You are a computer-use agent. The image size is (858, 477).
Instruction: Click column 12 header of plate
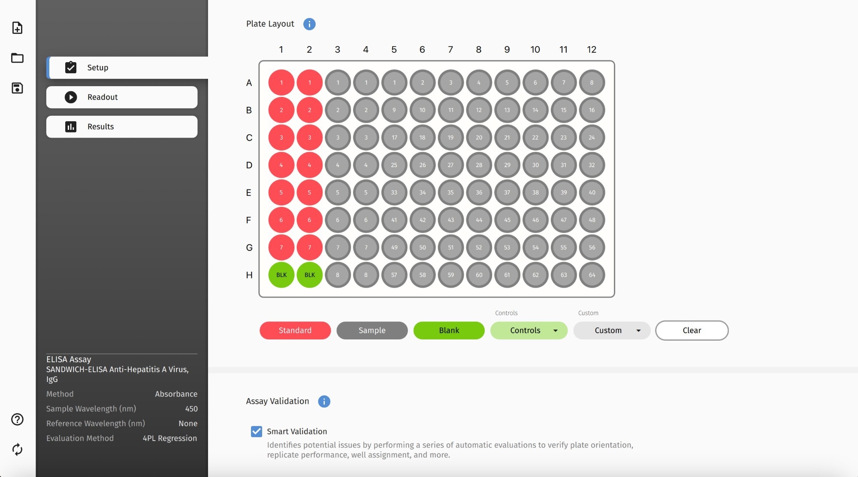pyautogui.click(x=592, y=50)
